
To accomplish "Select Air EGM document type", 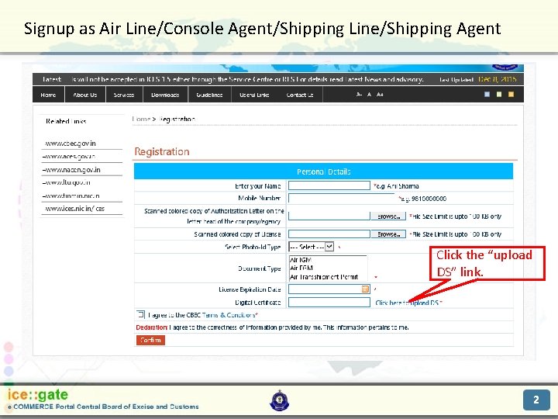I will 301,268.
